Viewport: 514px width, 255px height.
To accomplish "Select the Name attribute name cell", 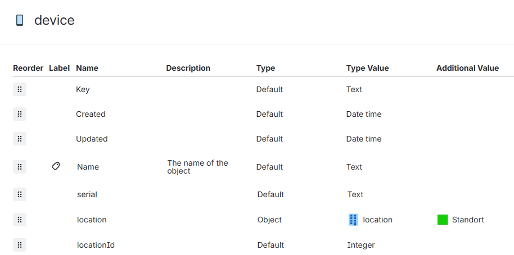I will tap(88, 167).
